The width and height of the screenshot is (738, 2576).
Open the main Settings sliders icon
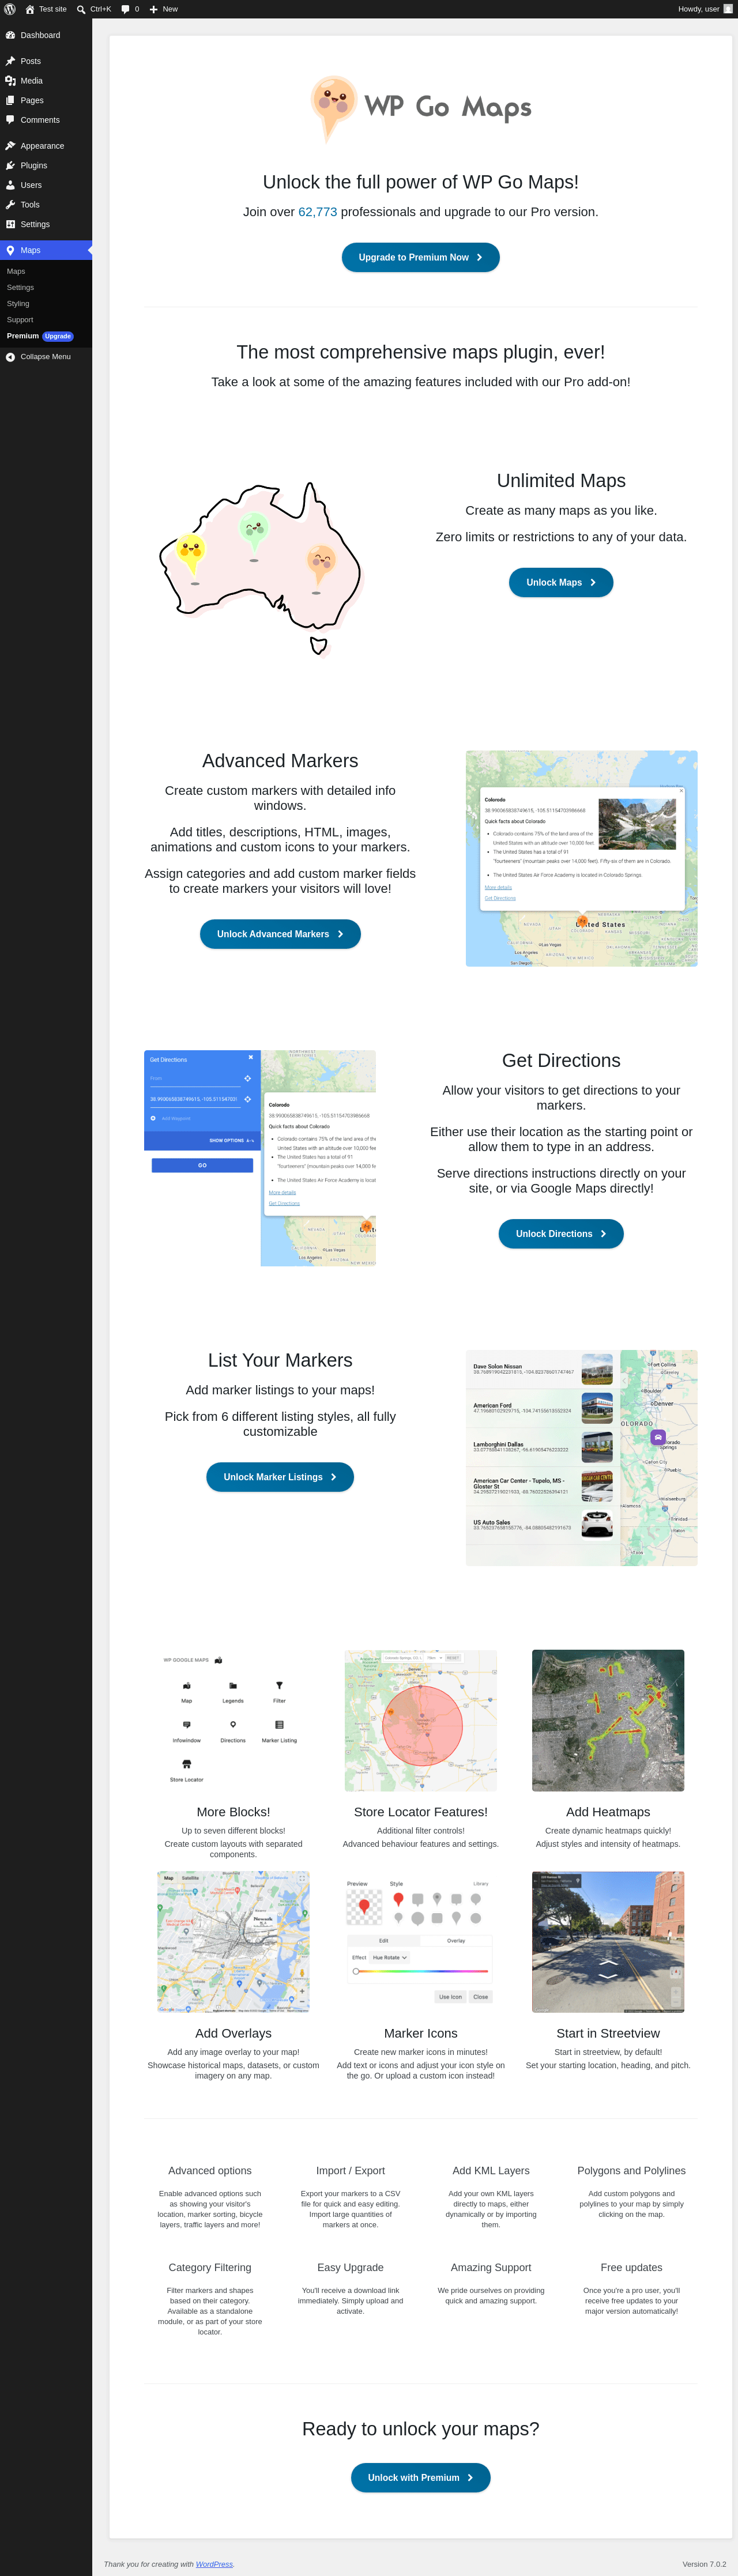click(x=10, y=224)
